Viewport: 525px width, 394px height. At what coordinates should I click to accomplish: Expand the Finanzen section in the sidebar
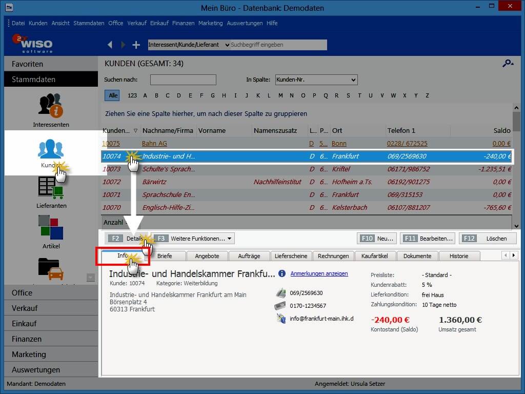[51, 339]
